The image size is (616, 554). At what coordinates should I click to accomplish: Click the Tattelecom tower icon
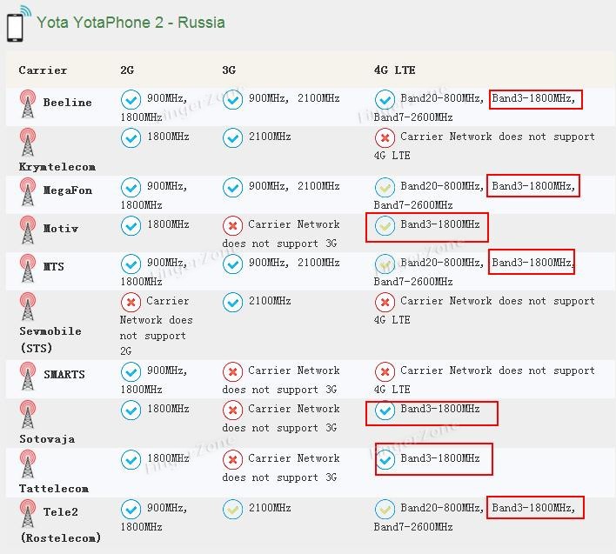pyautogui.click(x=28, y=464)
